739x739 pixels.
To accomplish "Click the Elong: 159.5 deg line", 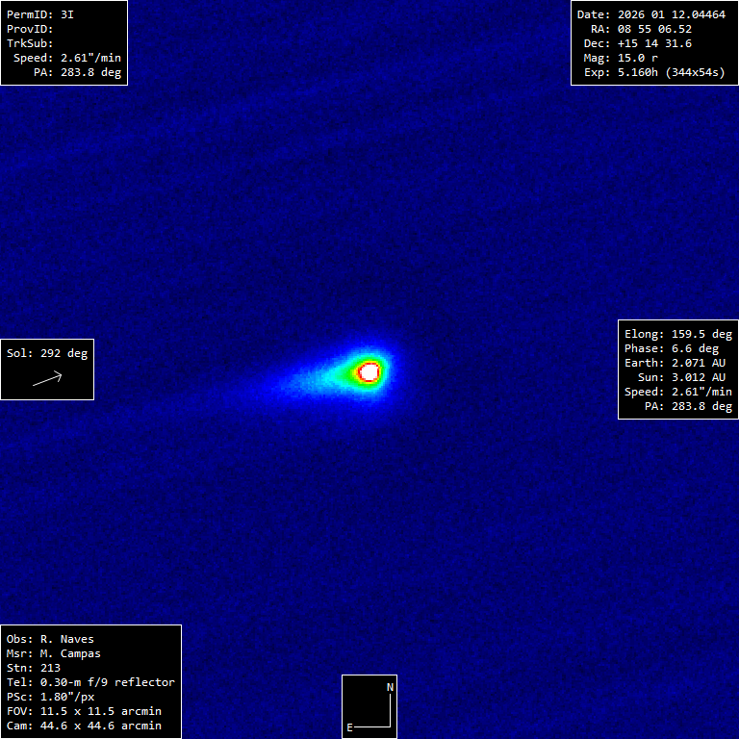I will 678,334.
